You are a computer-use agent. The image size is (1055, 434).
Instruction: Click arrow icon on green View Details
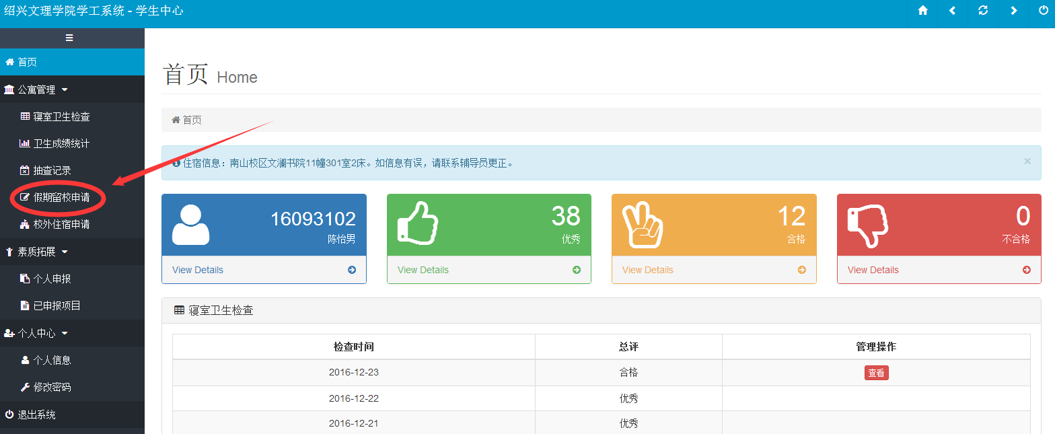coord(577,270)
